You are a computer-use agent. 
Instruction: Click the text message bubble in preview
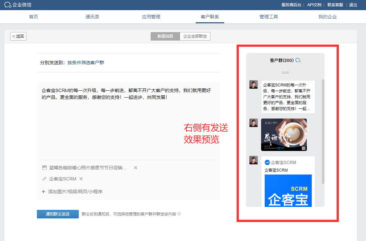click(x=288, y=97)
